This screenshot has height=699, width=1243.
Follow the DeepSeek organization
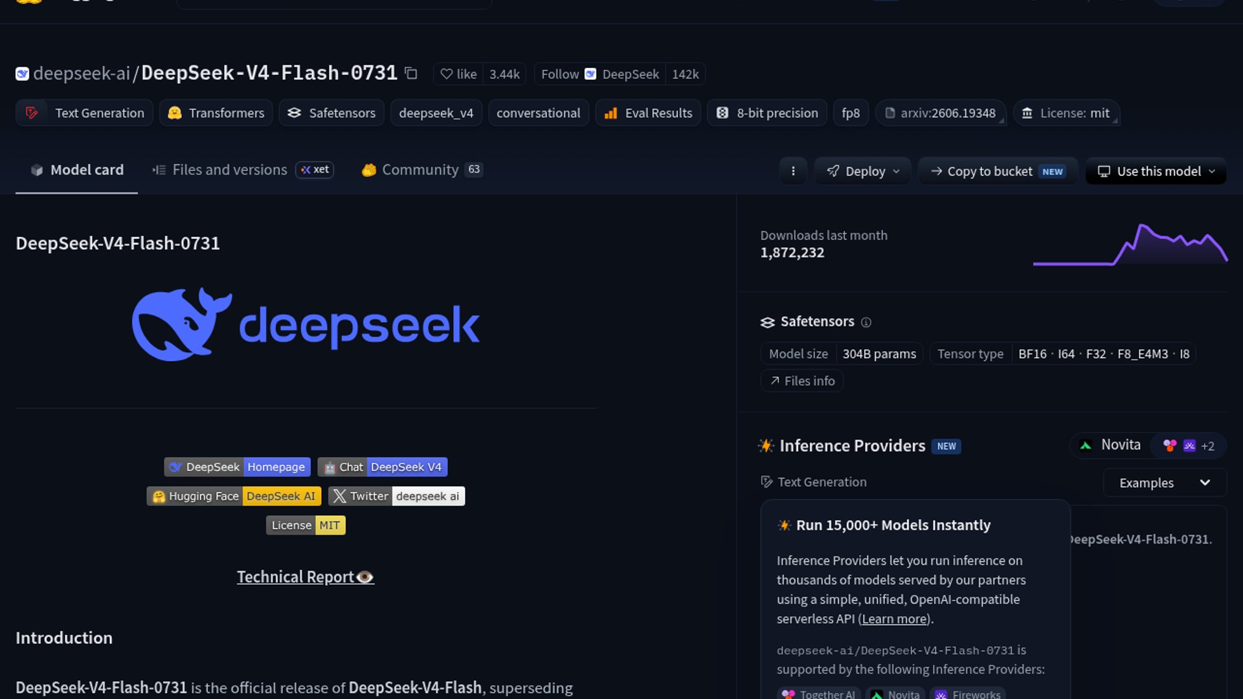coord(599,74)
